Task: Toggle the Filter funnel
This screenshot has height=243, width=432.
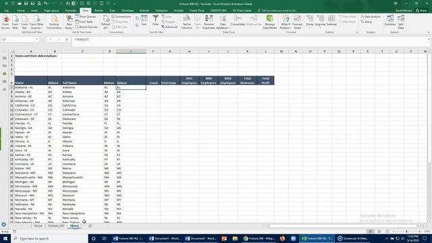Action: [156, 21]
